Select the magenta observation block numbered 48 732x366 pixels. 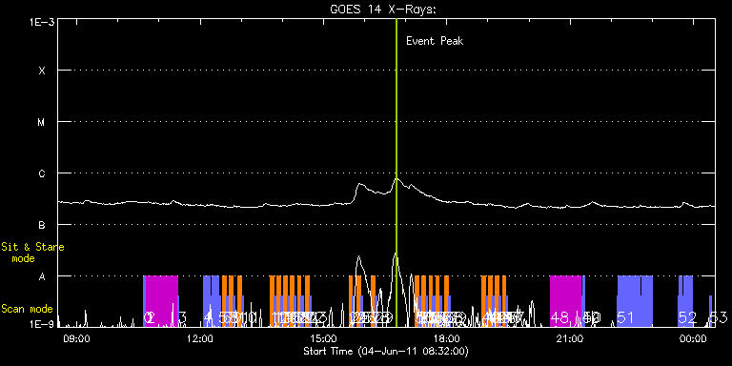[x=565, y=301]
